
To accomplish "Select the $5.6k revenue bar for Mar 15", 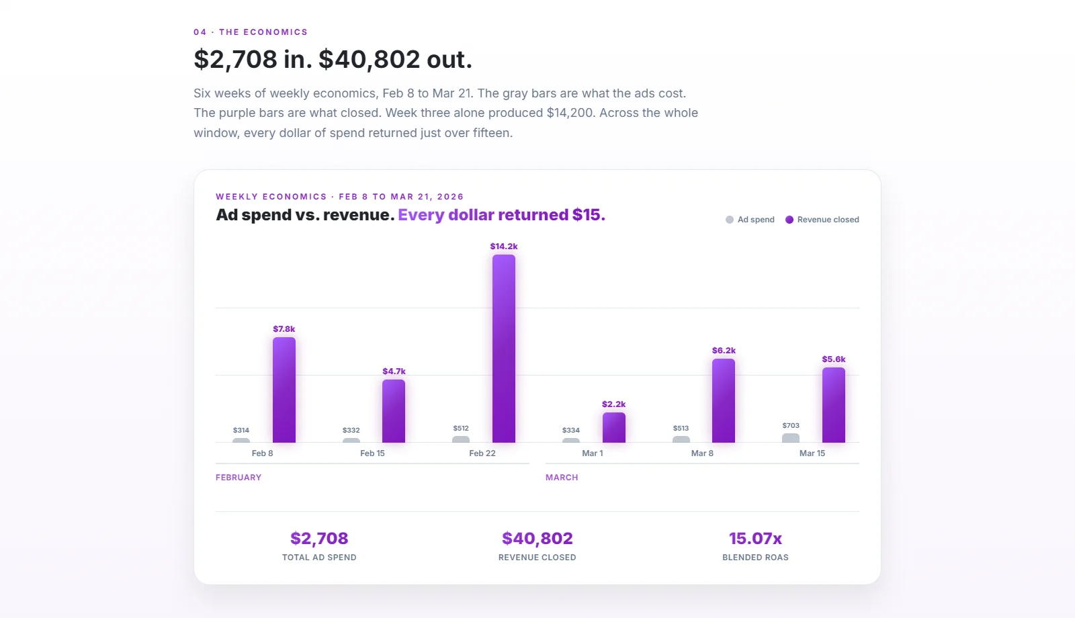I will (834, 405).
